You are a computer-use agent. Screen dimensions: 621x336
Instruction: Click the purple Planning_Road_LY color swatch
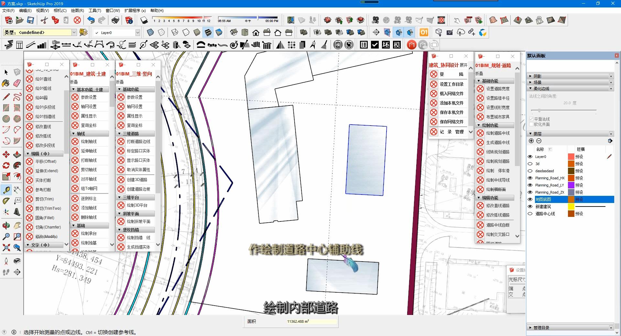click(571, 185)
